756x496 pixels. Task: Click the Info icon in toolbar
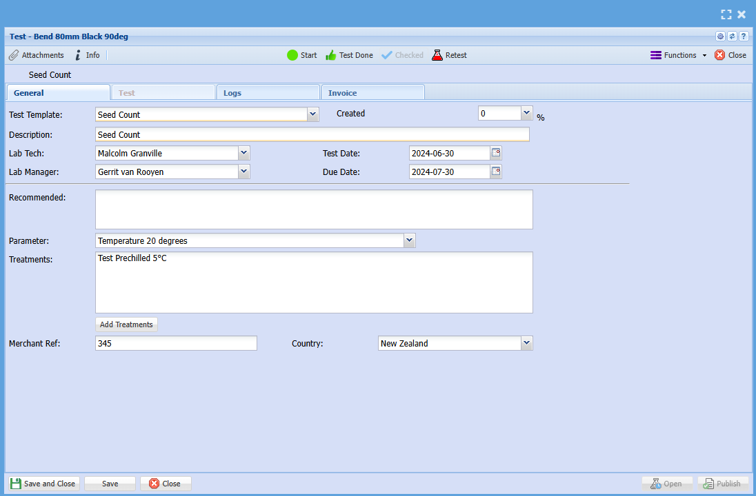[x=79, y=55]
